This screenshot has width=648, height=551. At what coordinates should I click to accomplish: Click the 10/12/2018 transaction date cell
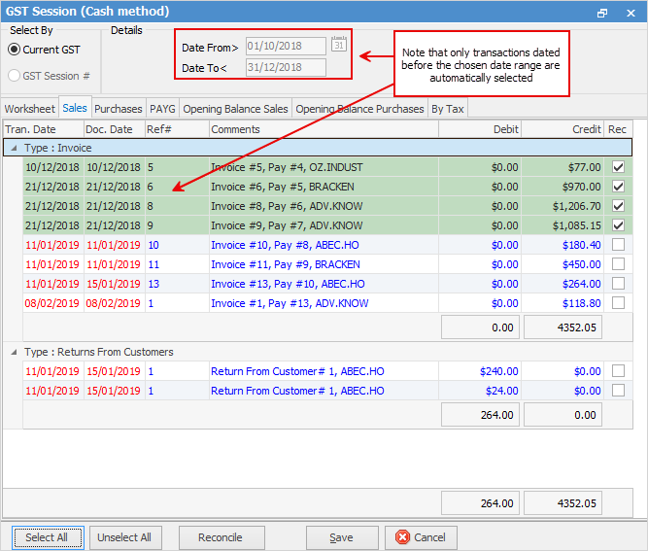click(52, 167)
